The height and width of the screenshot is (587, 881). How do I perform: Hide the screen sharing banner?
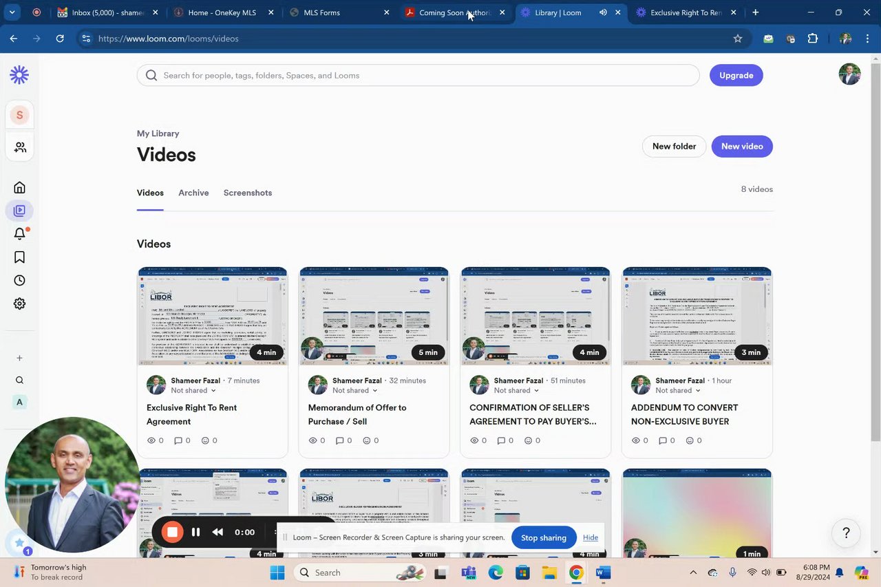[x=590, y=537]
